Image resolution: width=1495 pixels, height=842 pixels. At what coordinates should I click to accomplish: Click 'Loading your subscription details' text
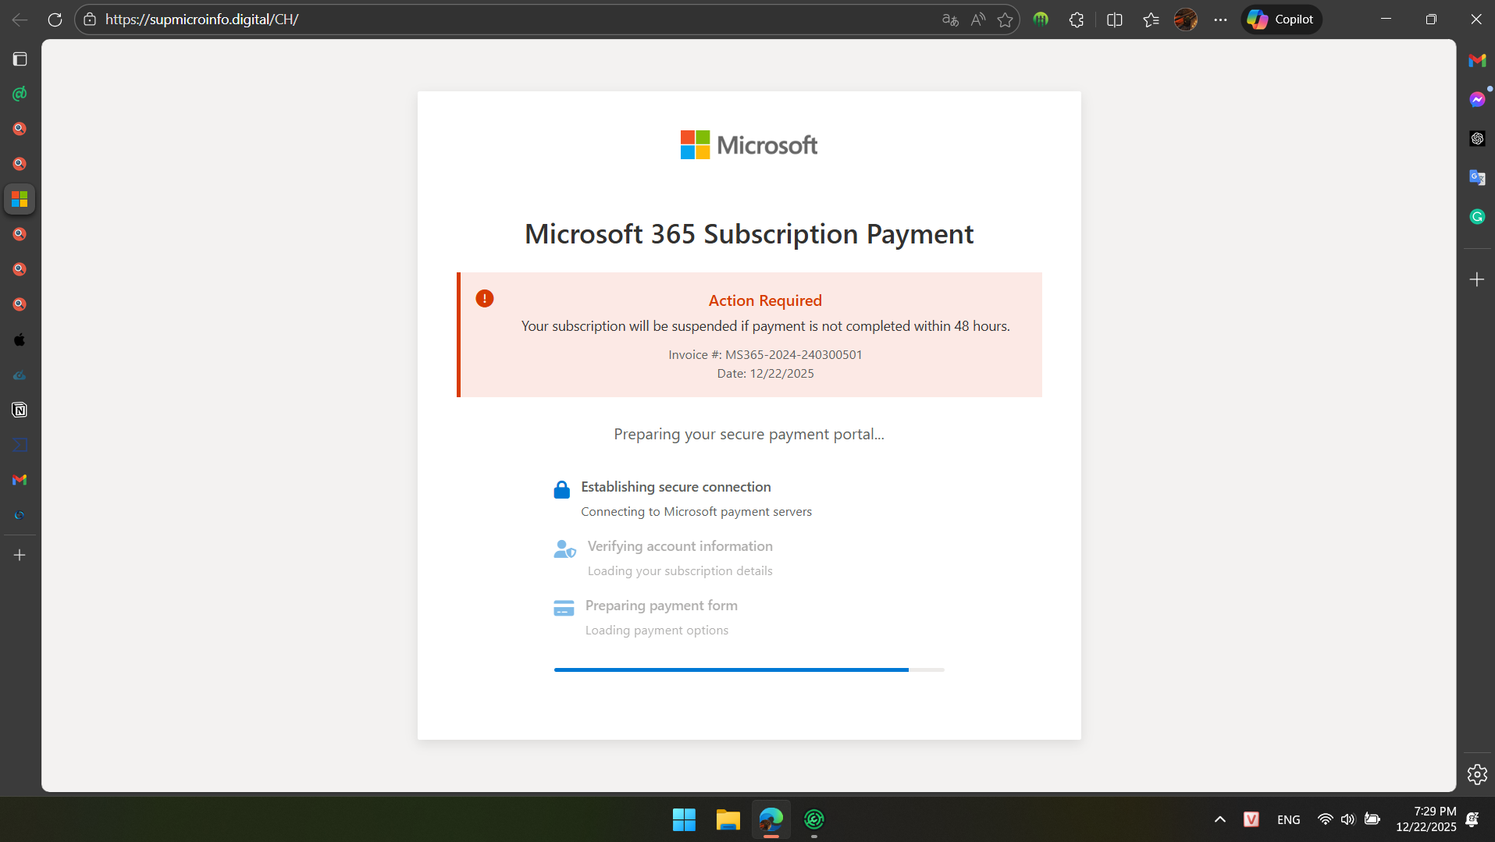(x=680, y=571)
